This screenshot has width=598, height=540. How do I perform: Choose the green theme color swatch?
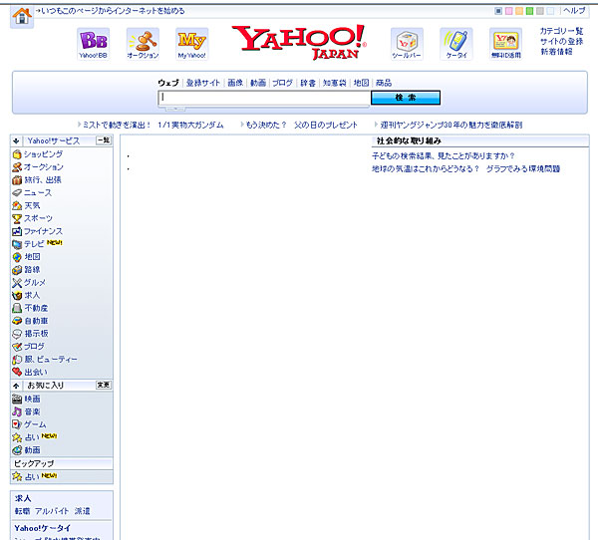coord(529,11)
